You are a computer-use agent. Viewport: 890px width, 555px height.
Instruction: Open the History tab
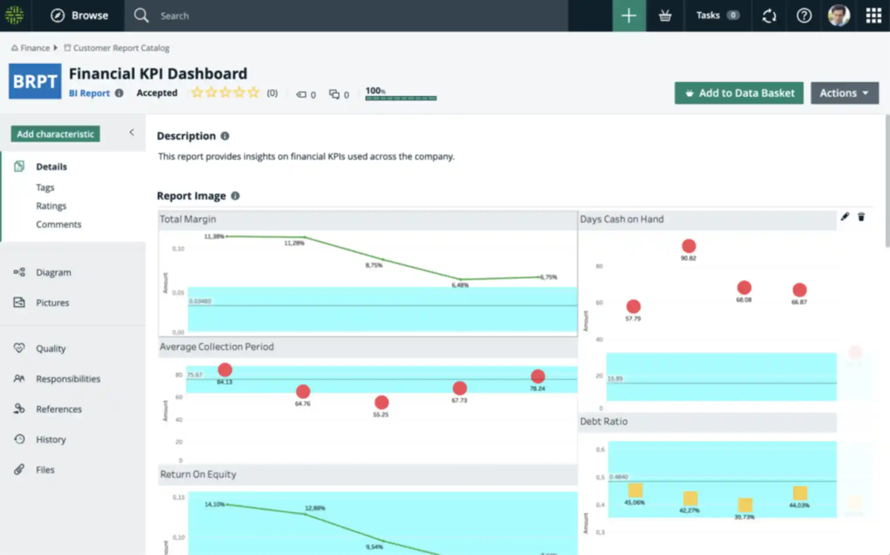51,439
